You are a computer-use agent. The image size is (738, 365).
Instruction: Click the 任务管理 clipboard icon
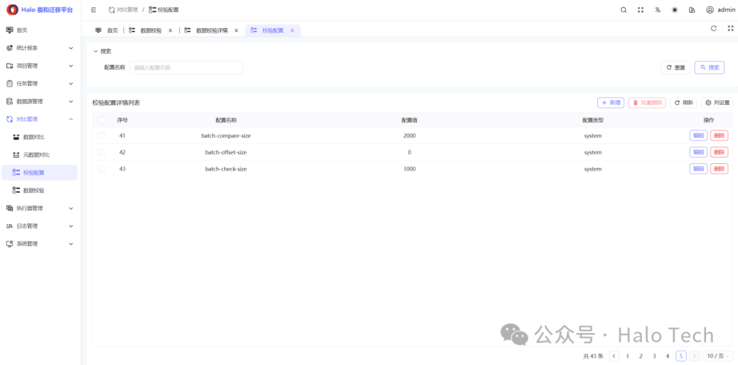click(10, 84)
